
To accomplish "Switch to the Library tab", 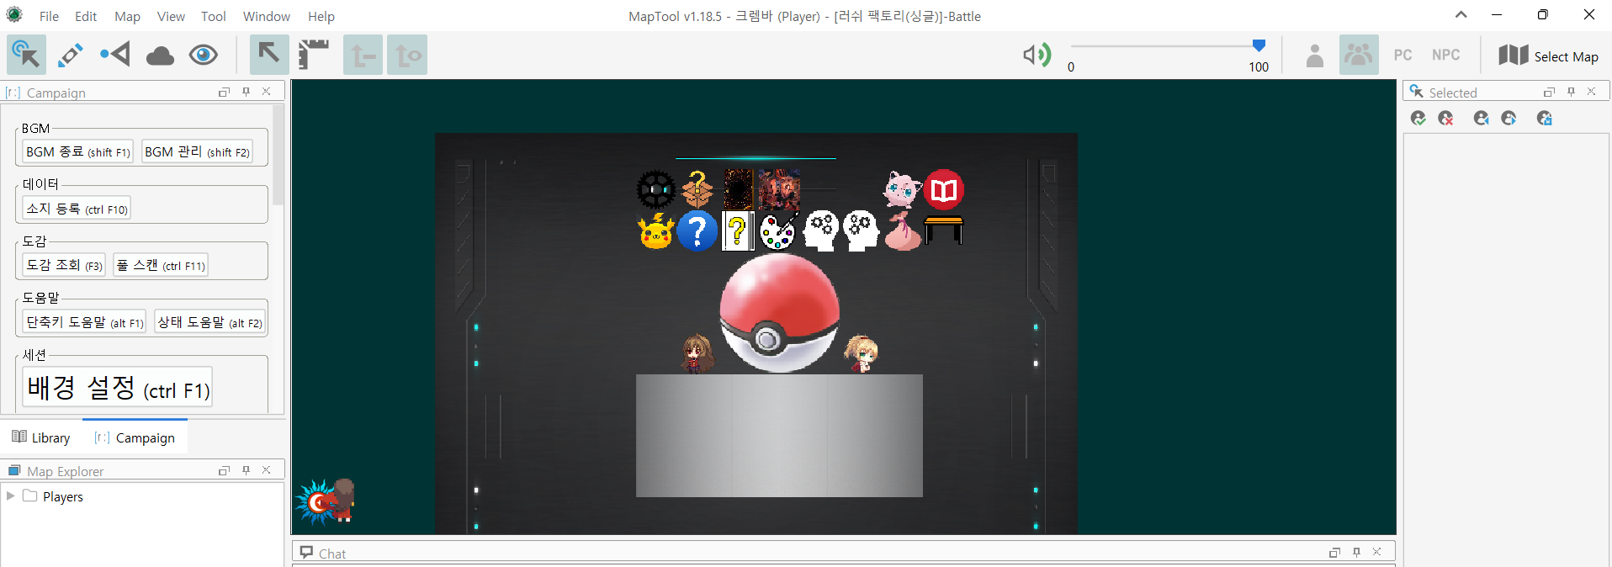I will tap(41, 437).
